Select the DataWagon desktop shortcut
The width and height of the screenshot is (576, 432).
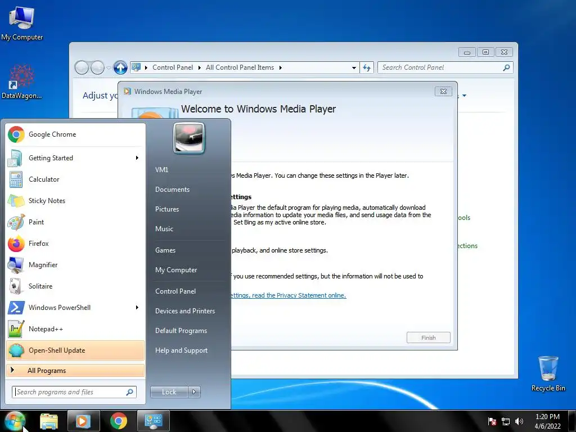pyautogui.click(x=22, y=82)
